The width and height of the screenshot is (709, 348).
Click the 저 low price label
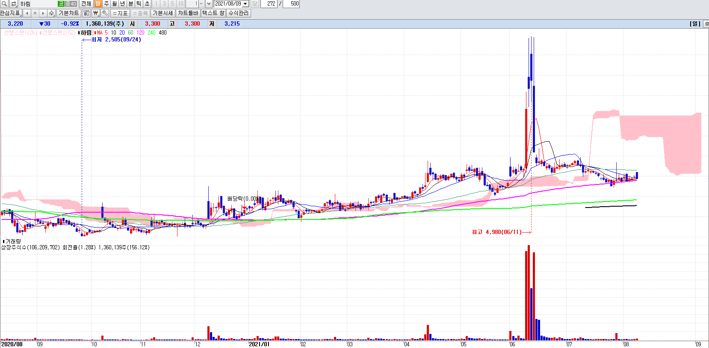(x=212, y=24)
